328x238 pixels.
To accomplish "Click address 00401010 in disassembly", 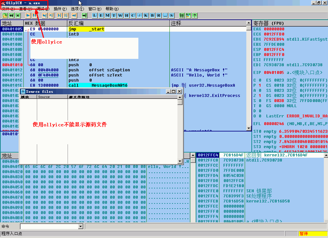I will (12, 65).
